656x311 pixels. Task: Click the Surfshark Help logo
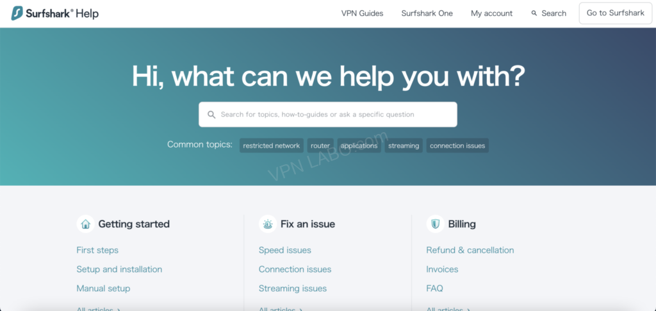pos(54,13)
